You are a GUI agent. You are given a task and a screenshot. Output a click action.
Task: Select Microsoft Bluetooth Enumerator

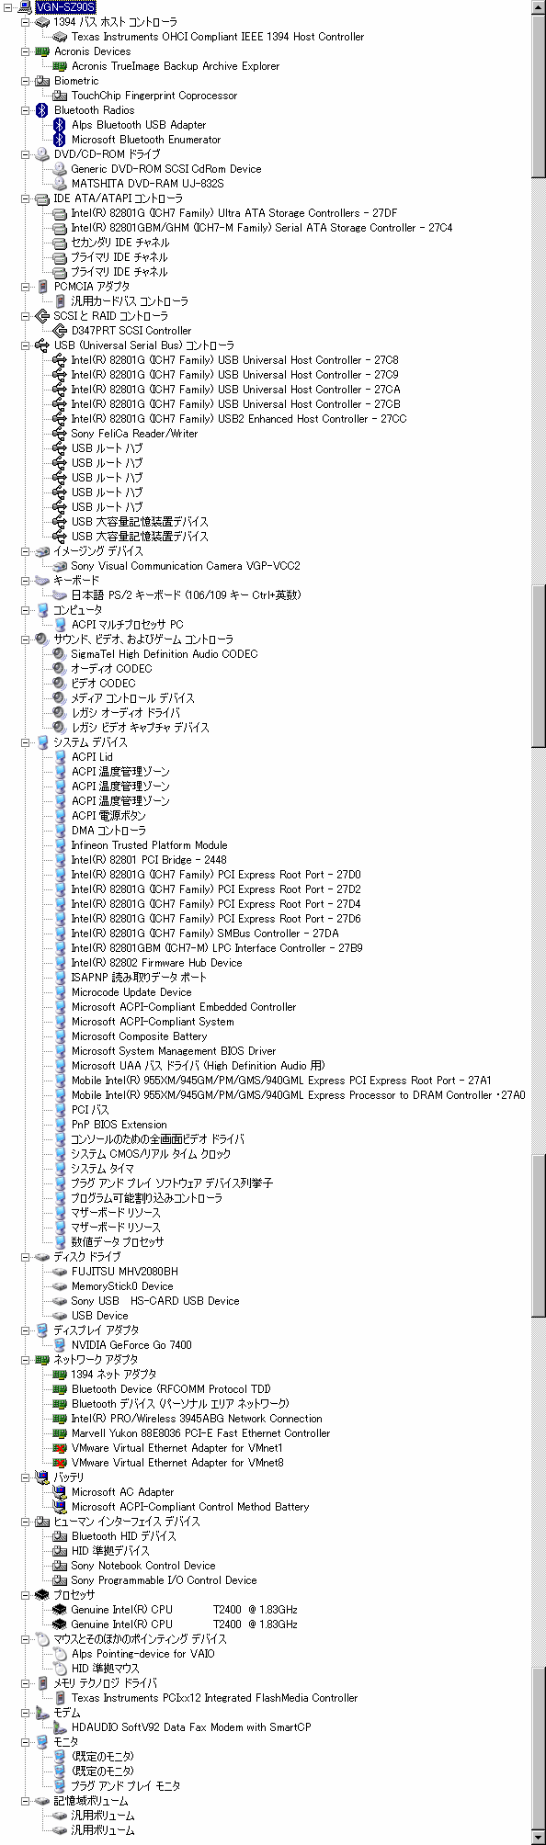146,140
